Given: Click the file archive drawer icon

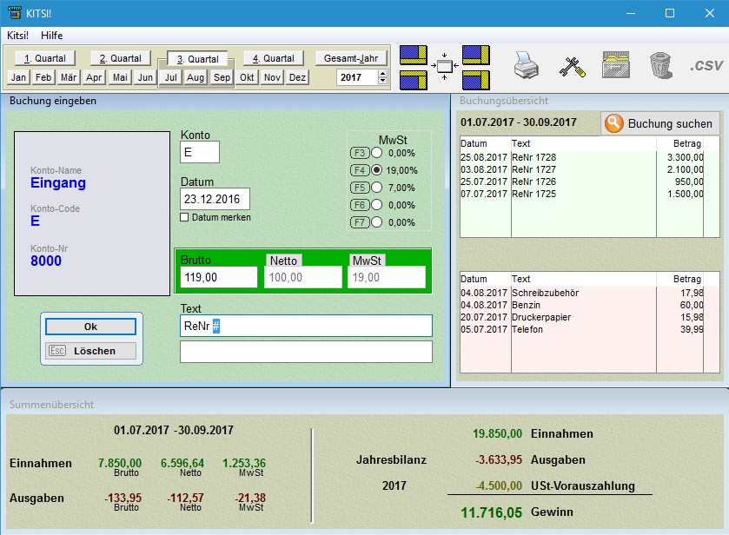Looking at the screenshot, I should [x=616, y=66].
